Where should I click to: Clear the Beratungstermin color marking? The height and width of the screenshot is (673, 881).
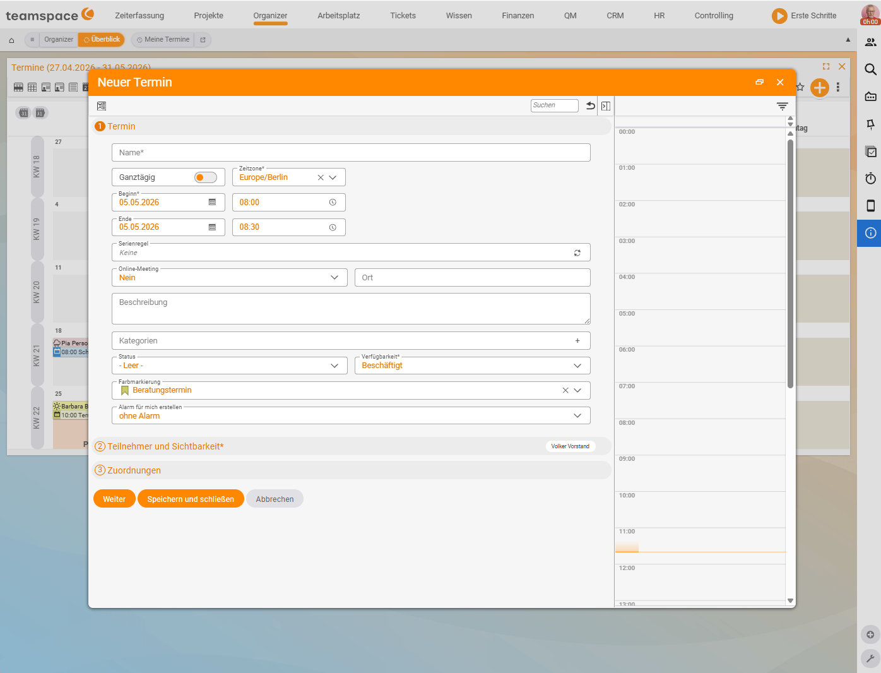point(565,391)
